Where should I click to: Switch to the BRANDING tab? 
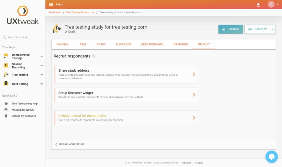[181, 44]
